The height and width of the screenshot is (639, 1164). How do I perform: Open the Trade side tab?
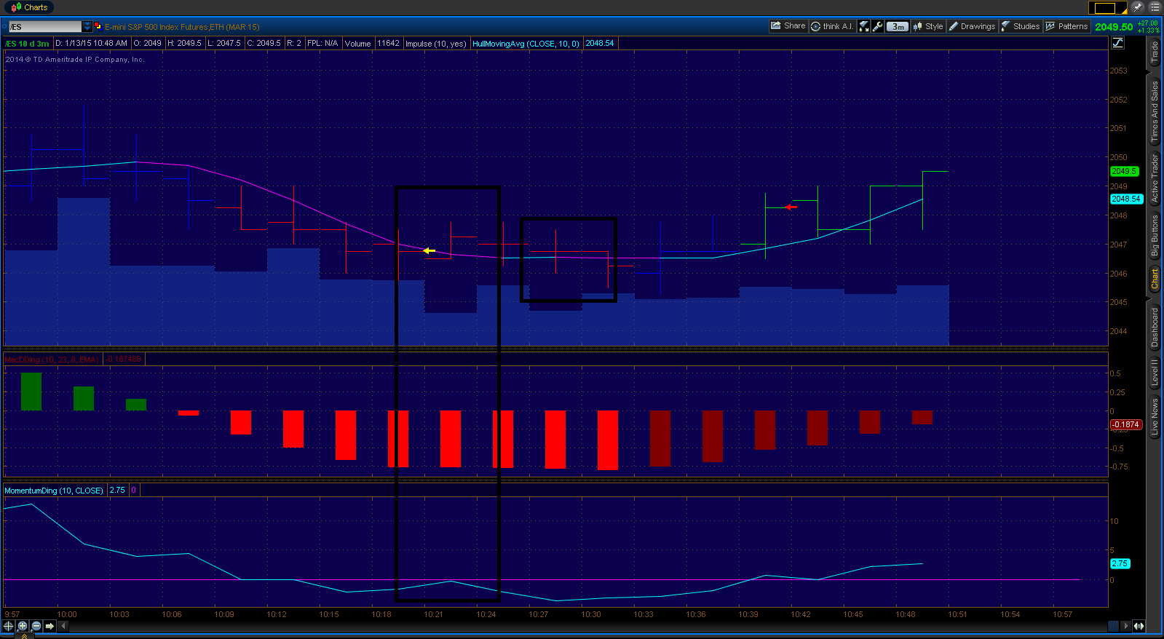point(1155,52)
